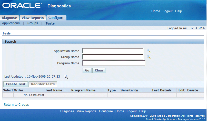
Task: Follow the Return to Groups link
Action: point(16,105)
